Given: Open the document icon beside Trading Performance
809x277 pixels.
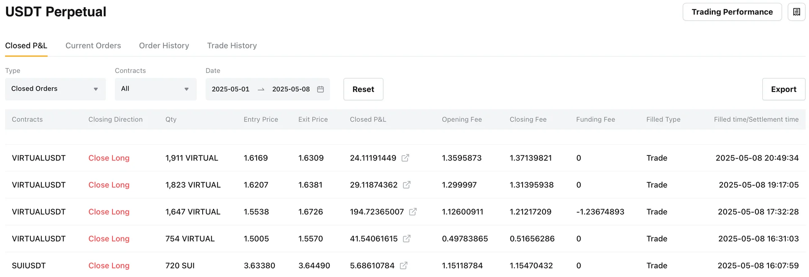Looking at the screenshot, I should pos(796,12).
